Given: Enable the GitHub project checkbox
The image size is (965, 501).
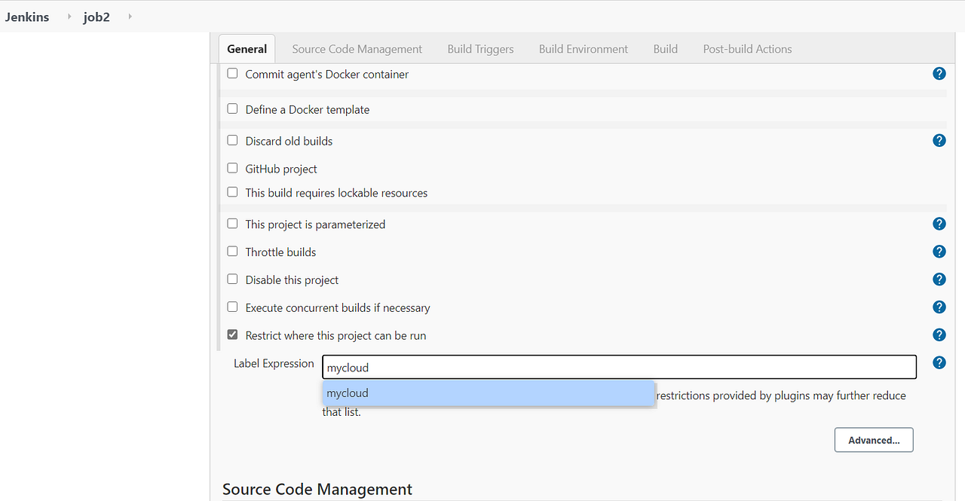Looking at the screenshot, I should [232, 168].
